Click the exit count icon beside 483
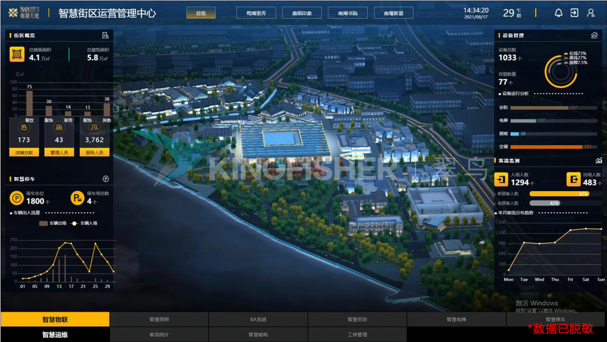 574,179
